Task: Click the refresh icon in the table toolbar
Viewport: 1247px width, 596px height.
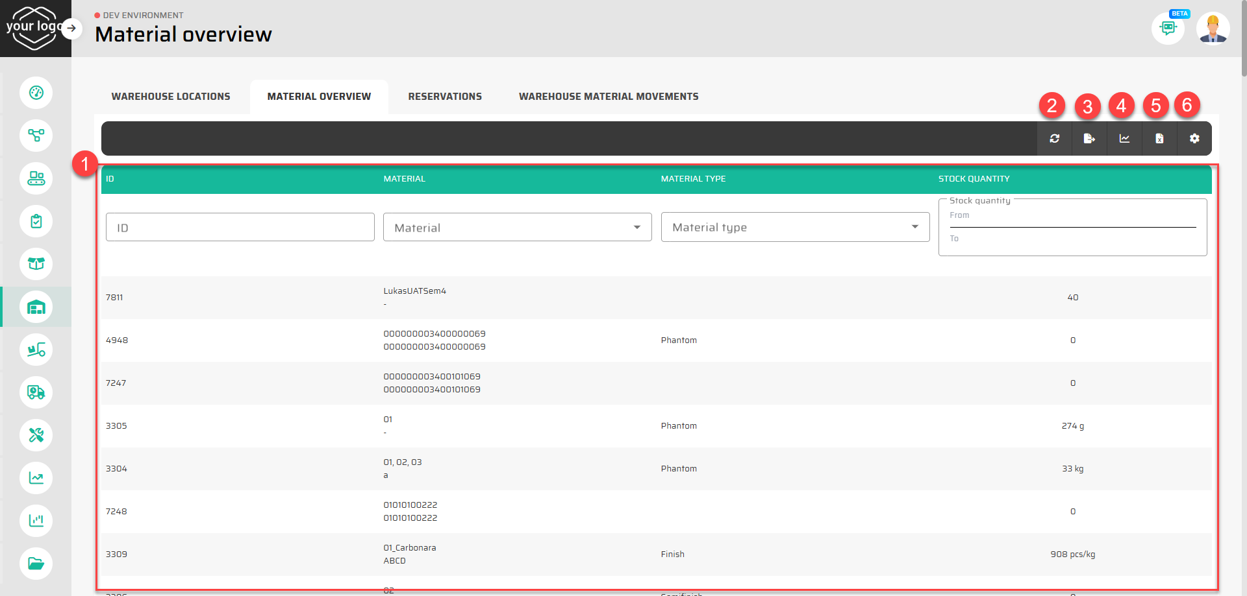Action: [1054, 139]
